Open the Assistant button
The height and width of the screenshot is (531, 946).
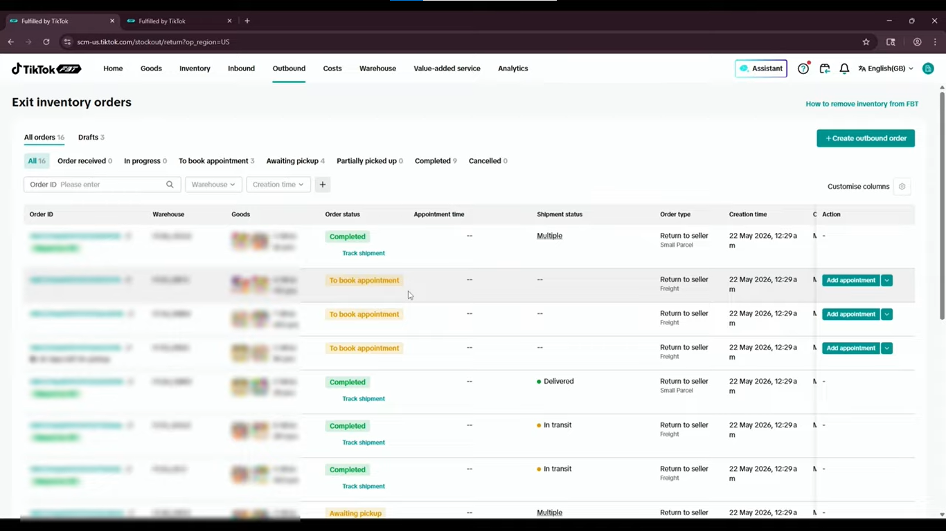point(761,68)
